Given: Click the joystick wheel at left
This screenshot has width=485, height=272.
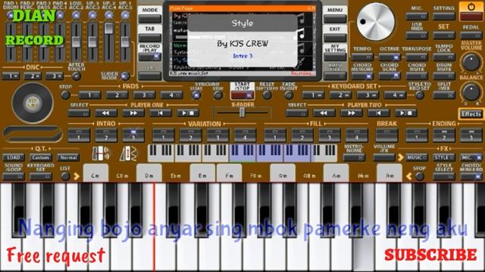Looking at the screenshot, I should (x=33, y=103).
